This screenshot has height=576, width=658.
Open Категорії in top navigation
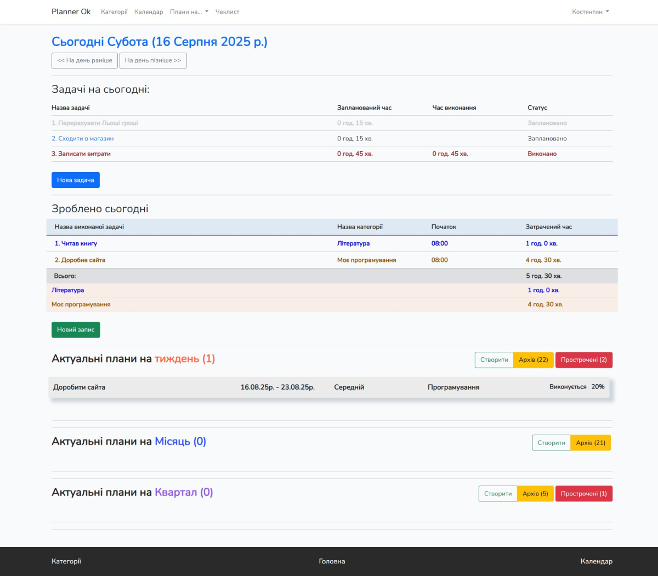click(x=114, y=12)
